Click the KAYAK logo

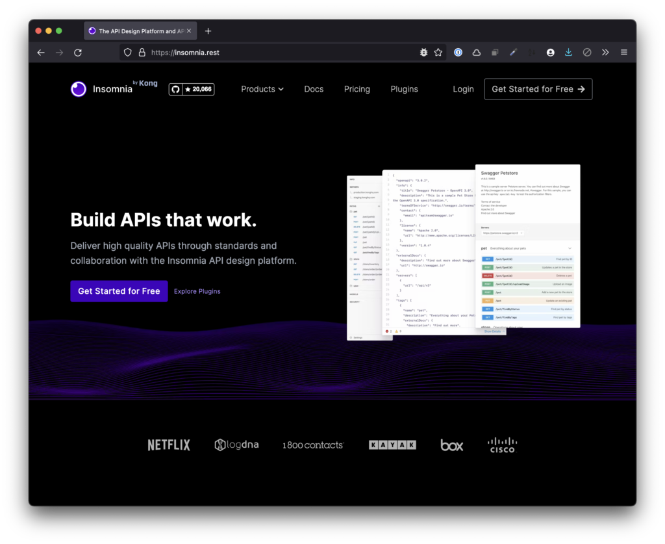(x=392, y=445)
